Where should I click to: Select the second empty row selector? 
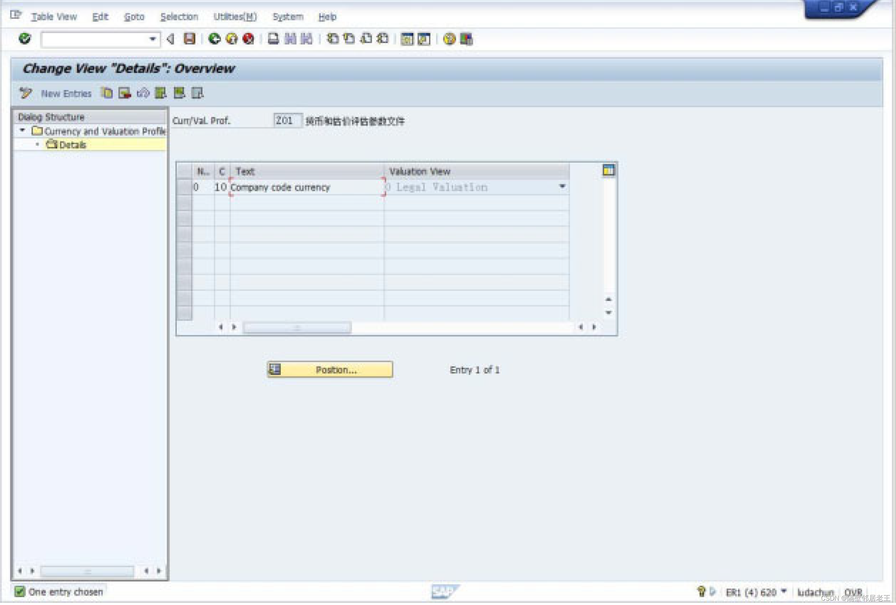tap(184, 203)
